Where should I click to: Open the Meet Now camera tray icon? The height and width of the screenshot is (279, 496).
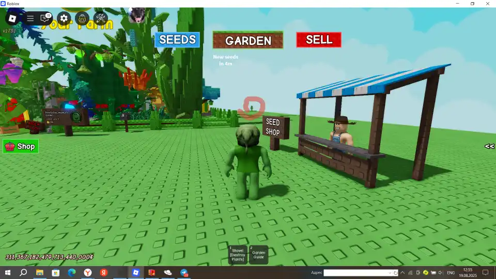pos(418,273)
